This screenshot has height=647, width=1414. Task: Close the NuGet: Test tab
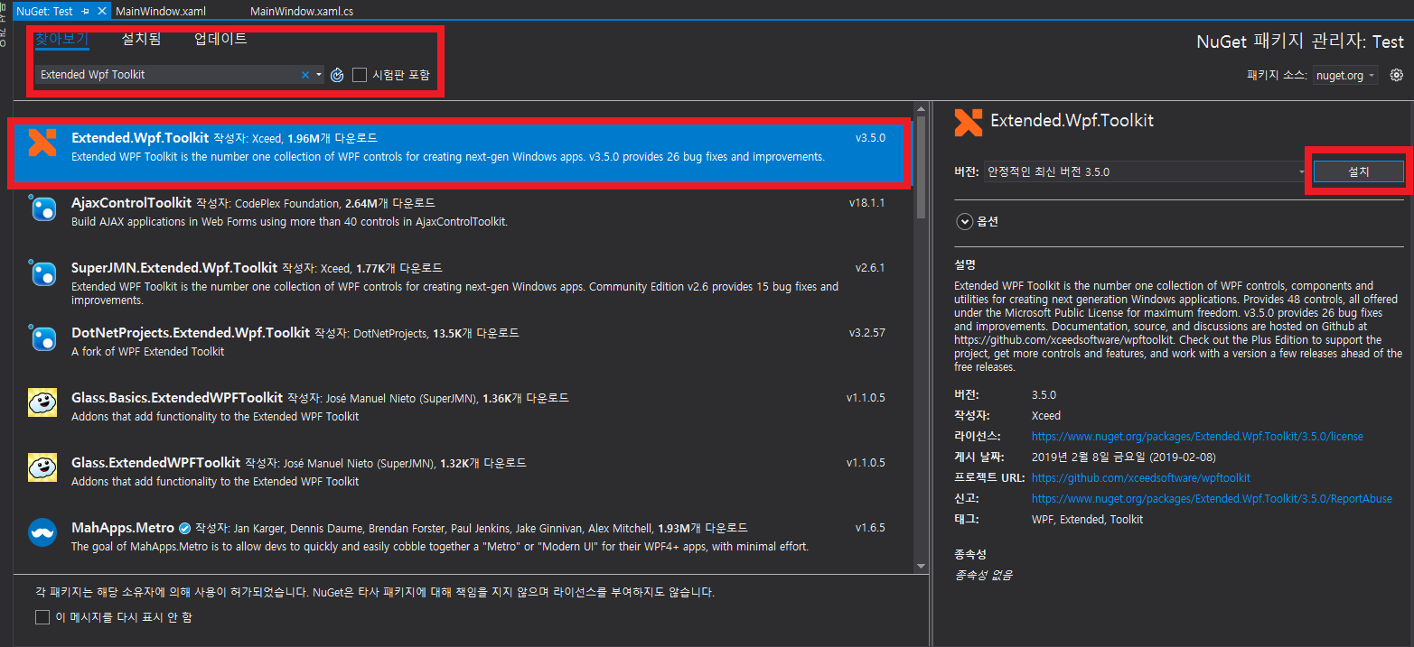pos(101,11)
